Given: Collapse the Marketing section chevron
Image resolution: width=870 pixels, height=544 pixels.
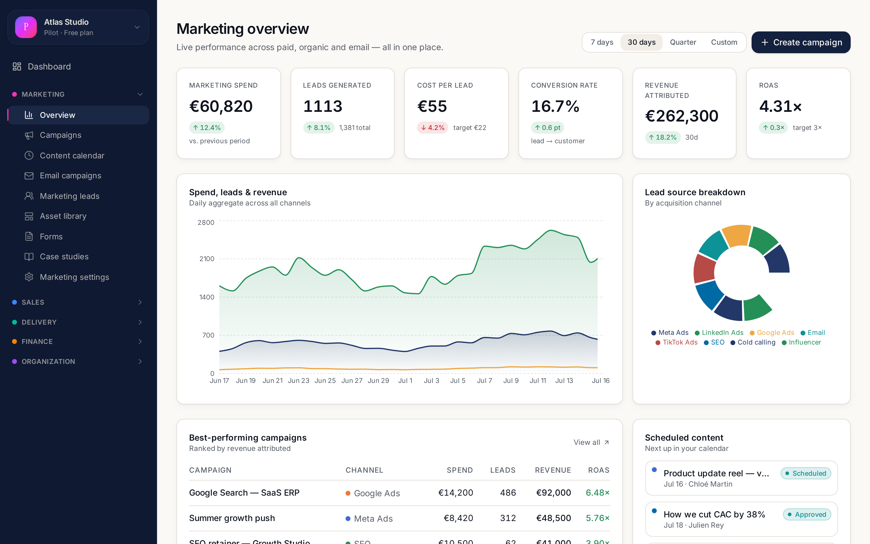Looking at the screenshot, I should 140,94.
